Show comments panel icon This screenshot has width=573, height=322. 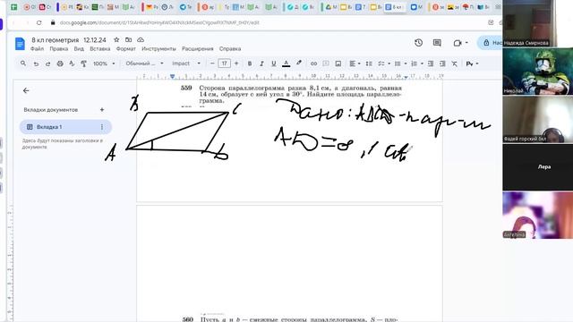pos(437,43)
